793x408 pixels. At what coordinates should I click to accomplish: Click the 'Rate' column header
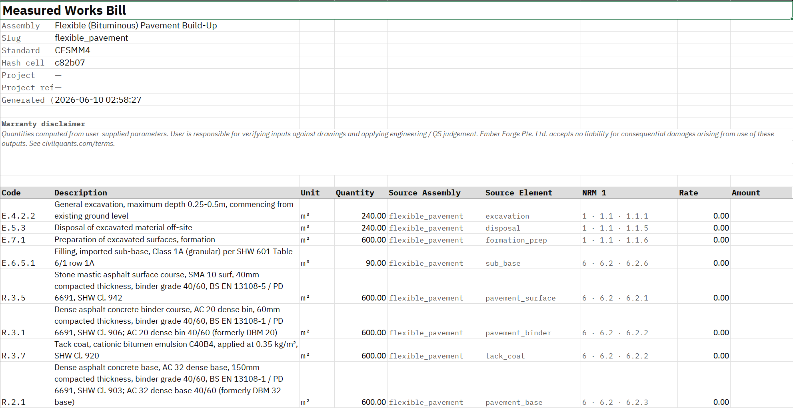point(704,193)
